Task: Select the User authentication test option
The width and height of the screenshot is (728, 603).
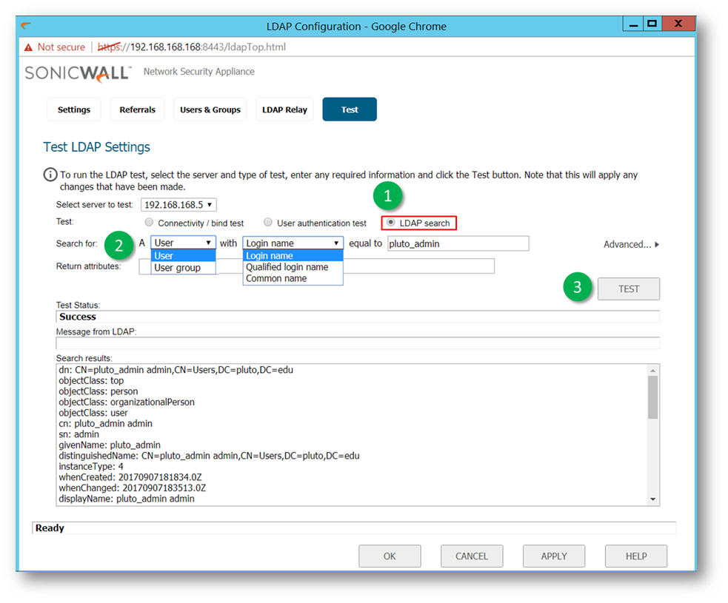Action: [x=268, y=223]
